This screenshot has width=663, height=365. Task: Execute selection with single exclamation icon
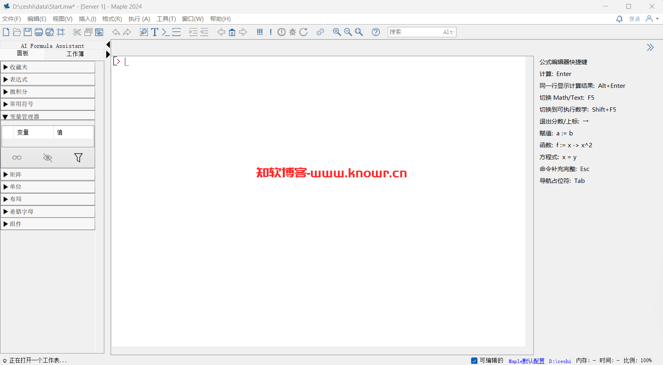(x=271, y=32)
